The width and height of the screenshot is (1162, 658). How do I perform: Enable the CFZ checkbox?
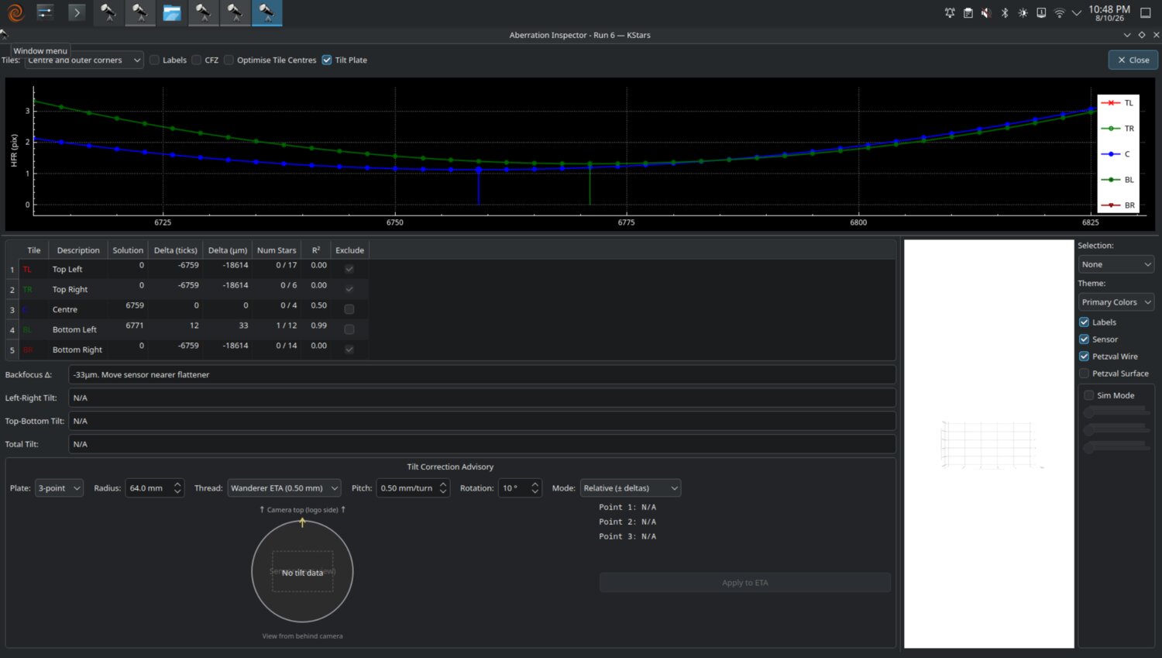[197, 60]
